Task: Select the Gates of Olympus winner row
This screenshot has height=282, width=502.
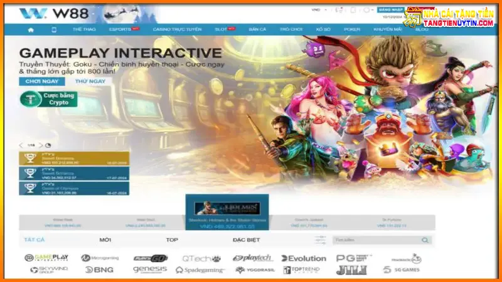Action: point(74,188)
